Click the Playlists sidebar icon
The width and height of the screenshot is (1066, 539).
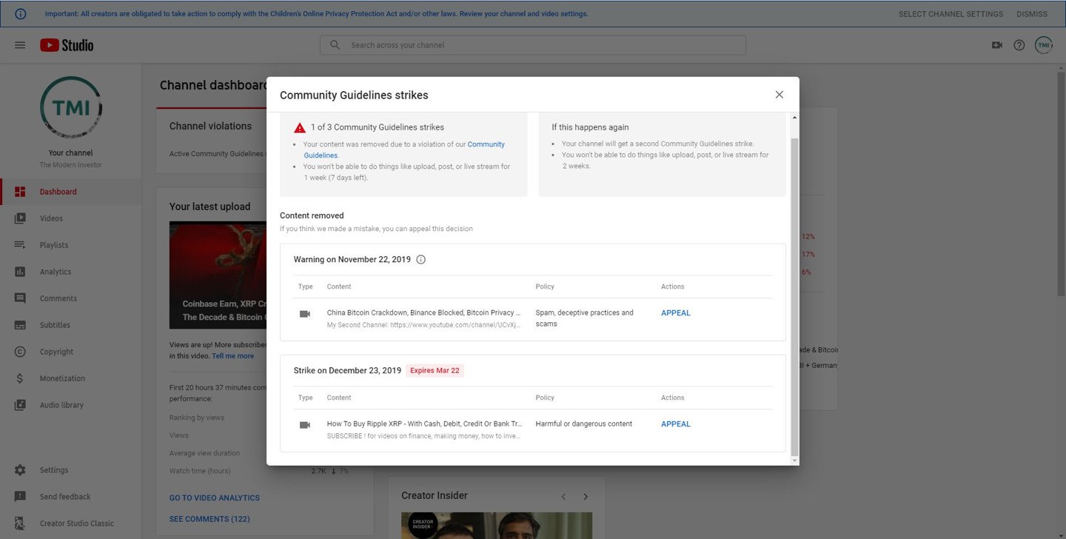(x=20, y=245)
